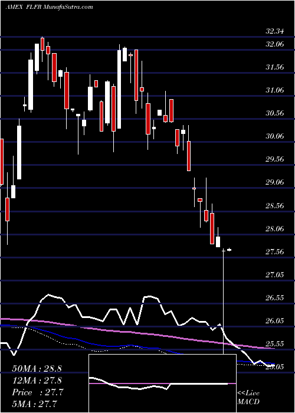Click the 27.56 price axis label

pyautogui.click(x=275, y=252)
